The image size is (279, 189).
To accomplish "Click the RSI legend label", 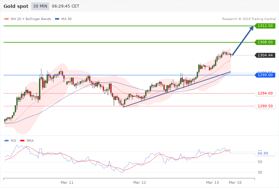I will pos(13,141).
